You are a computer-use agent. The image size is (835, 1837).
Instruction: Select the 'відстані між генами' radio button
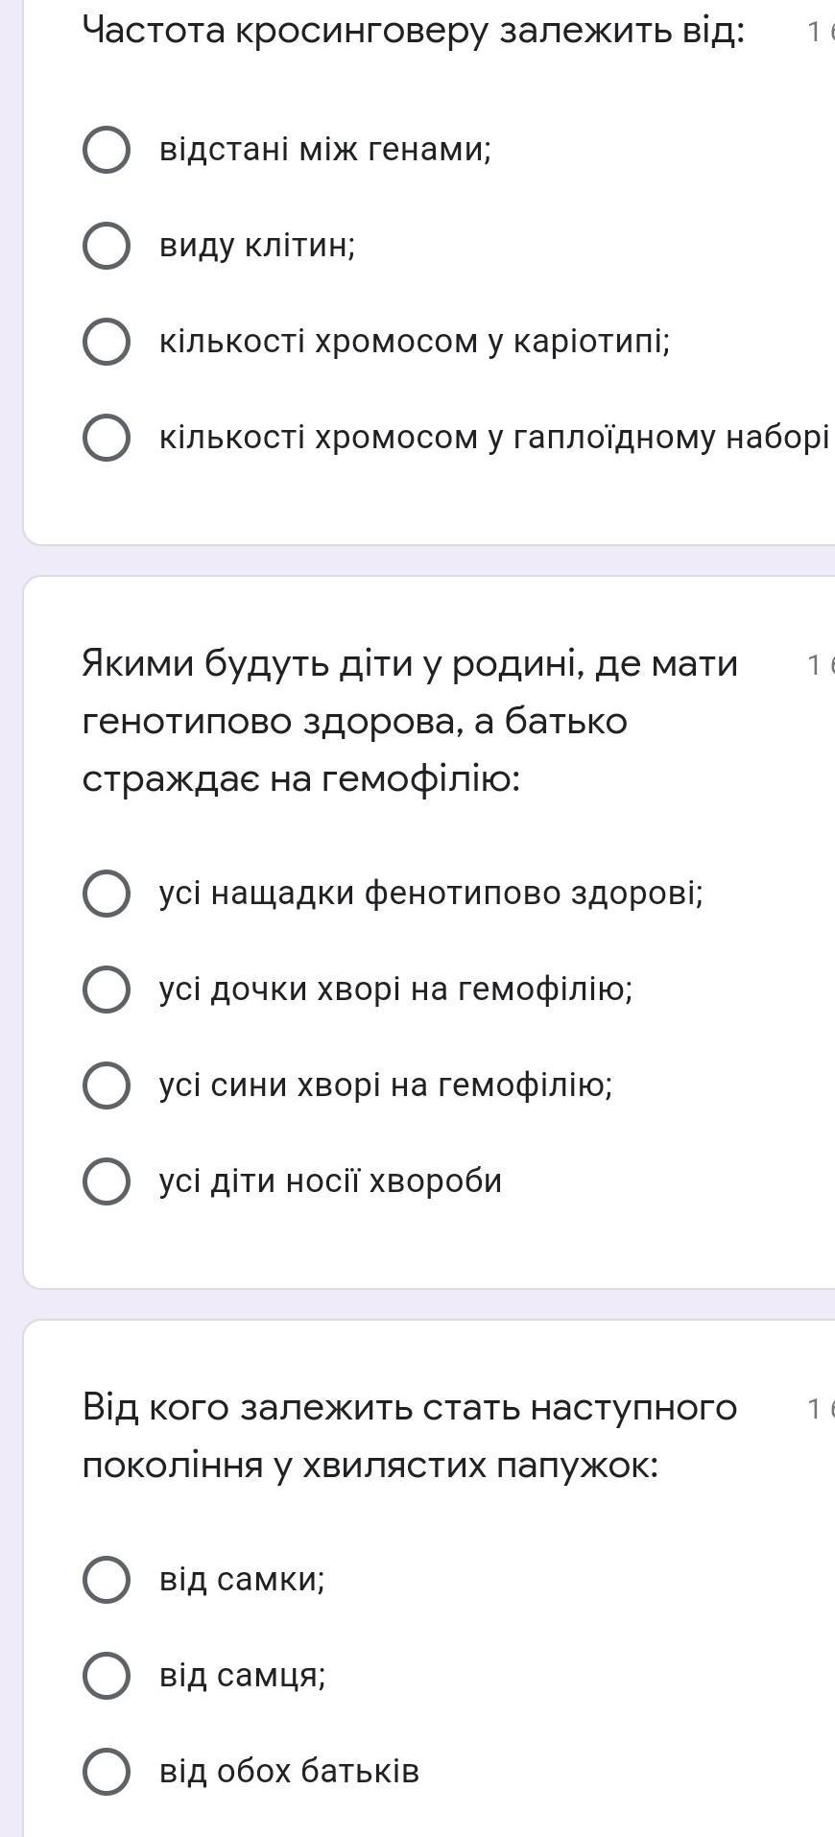coord(107,150)
